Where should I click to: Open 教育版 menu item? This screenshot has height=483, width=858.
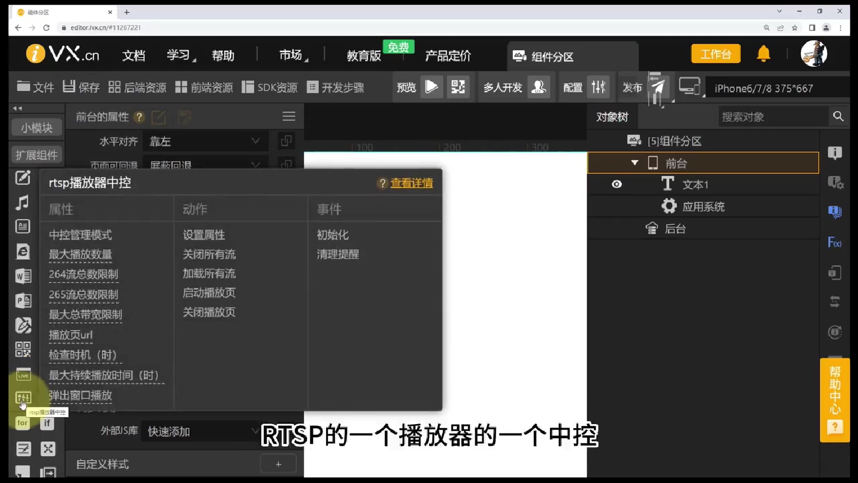point(363,55)
